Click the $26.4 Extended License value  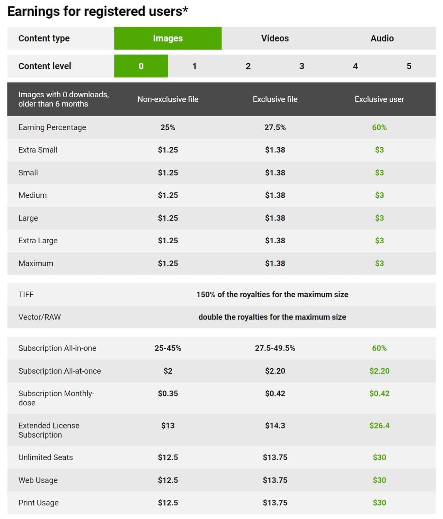coord(379,425)
